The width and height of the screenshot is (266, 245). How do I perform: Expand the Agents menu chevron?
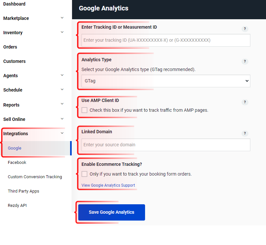pyautogui.click(x=62, y=75)
